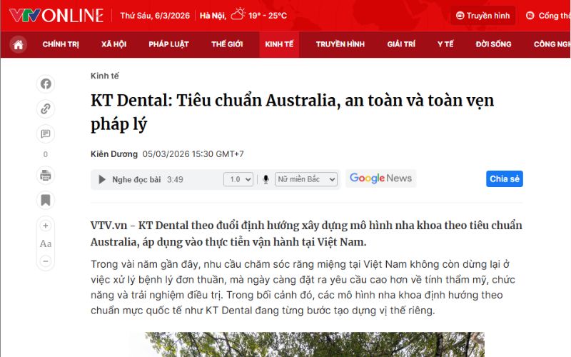Open the Xã hội menu

coord(113,44)
